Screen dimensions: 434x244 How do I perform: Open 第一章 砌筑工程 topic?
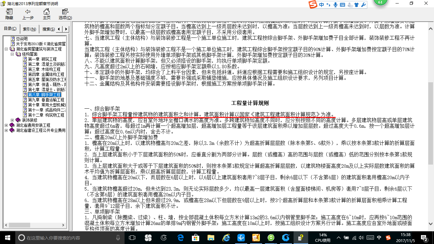[x=42, y=59]
